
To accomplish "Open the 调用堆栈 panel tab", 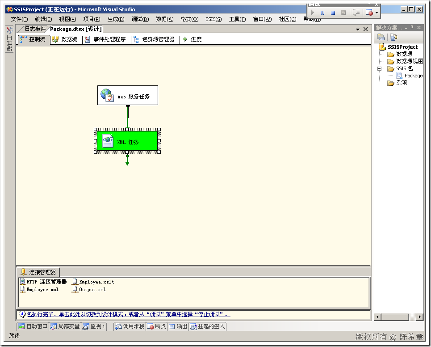I will tap(130, 326).
